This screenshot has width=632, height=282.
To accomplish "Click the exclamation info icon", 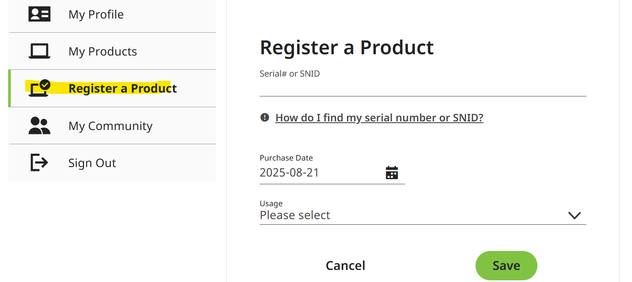I will 265,117.
